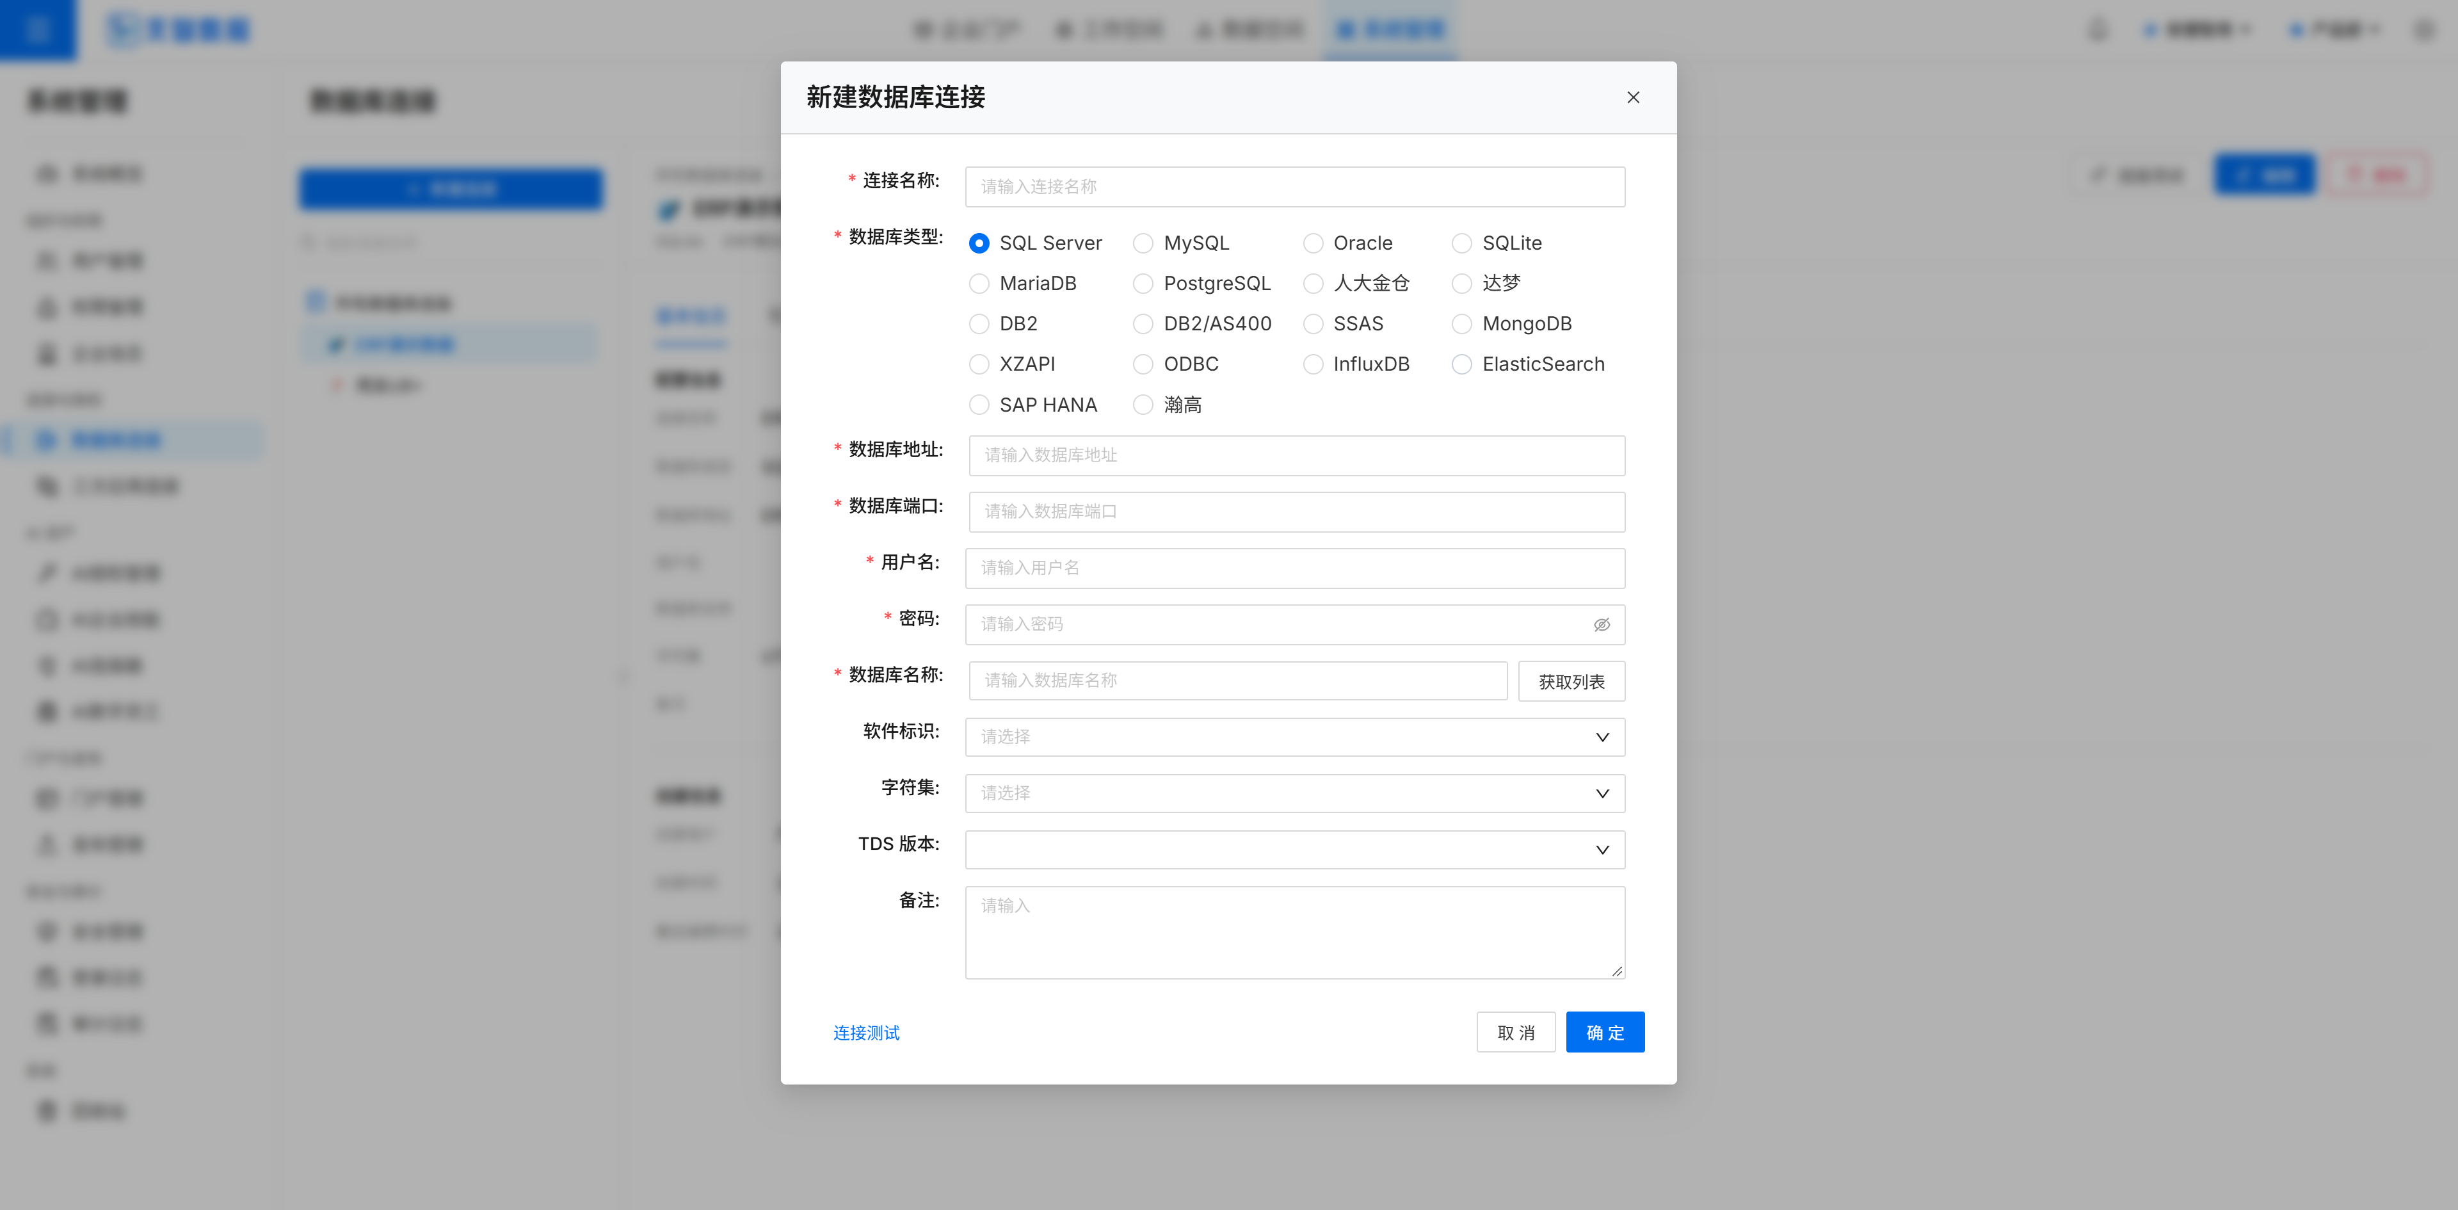
Task: Choose 达梦 radio option
Action: coord(1462,284)
